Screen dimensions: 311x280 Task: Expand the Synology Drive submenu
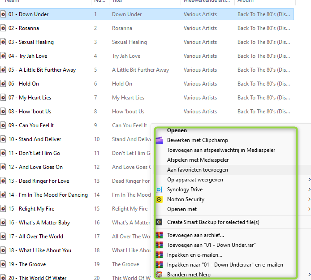[309, 190]
